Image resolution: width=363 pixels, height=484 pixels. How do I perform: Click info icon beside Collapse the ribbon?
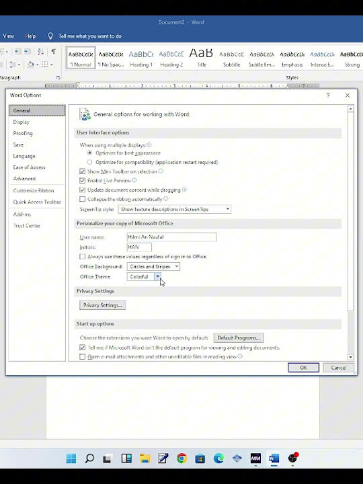pyautogui.click(x=166, y=199)
